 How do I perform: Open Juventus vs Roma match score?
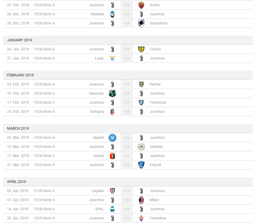(x=127, y=5)
